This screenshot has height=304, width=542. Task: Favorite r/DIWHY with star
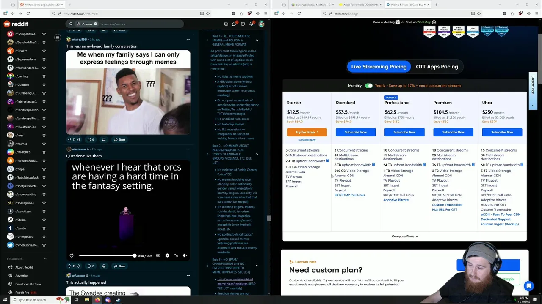click(x=44, y=51)
